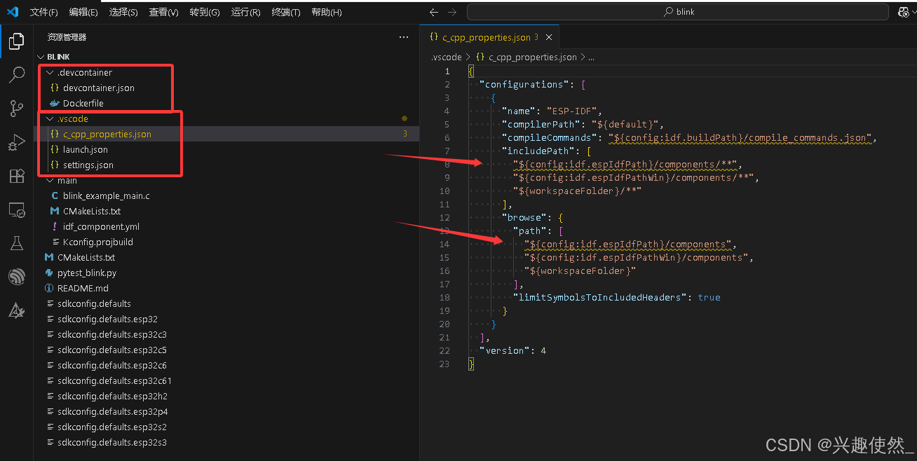Click the "ESP-IDF" name value
This screenshot has height=461, width=917.
(x=571, y=111)
